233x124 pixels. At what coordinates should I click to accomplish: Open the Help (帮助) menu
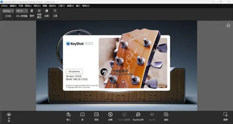tap(86, 6)
